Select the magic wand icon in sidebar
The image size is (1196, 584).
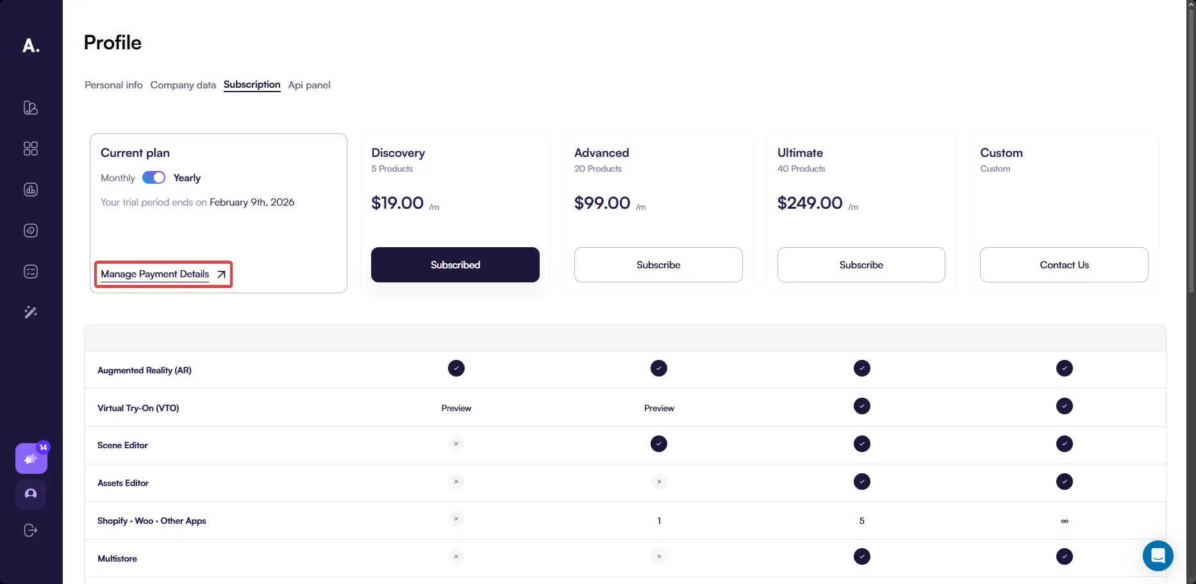[x=31, y=312]
